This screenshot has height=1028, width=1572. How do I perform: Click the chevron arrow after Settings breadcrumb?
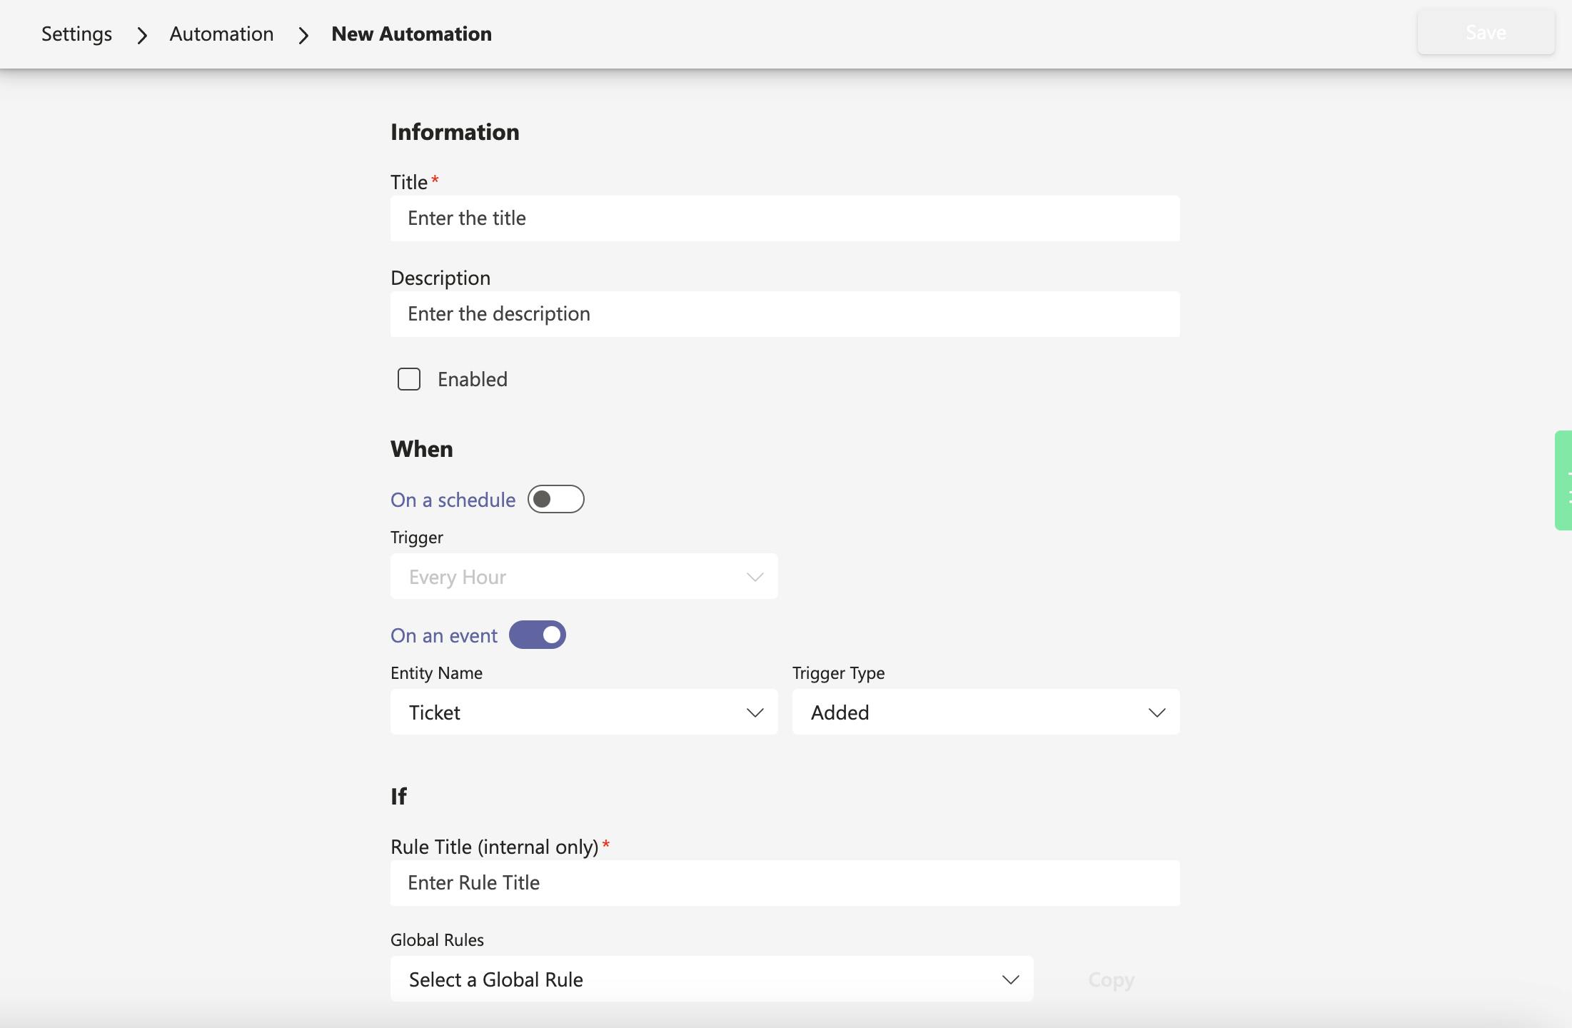(x=142, y=34)
